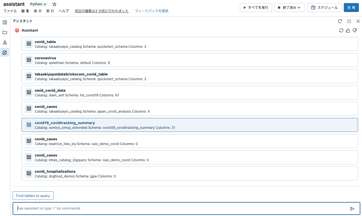
Task: Run all cells with すべてを実行
Action: coord(256,8)
